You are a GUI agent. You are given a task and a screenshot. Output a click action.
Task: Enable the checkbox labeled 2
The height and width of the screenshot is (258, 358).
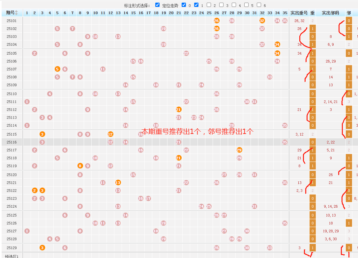209,5
